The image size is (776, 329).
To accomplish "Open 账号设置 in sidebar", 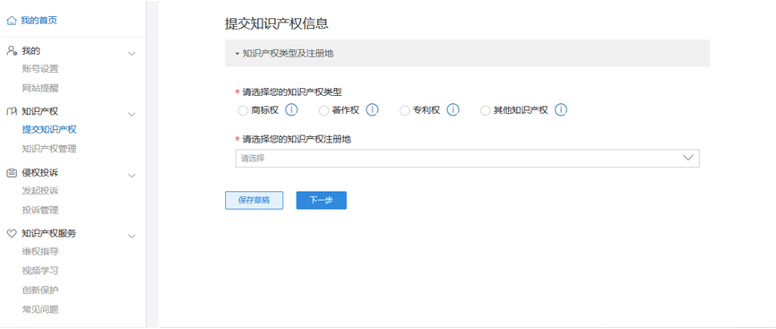I will (40, 69).
